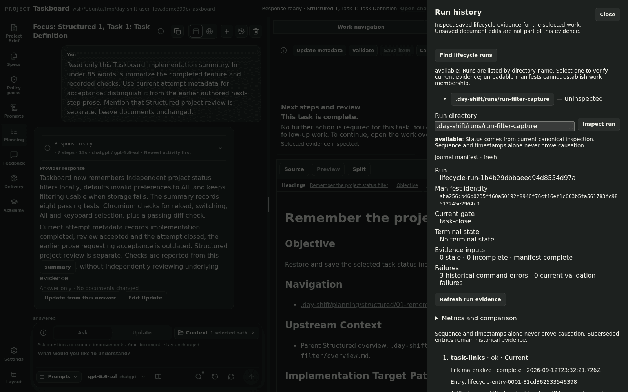Click the send arrow in the composer
Viewport: 628px width, 392px height.
tap(251, 377)
